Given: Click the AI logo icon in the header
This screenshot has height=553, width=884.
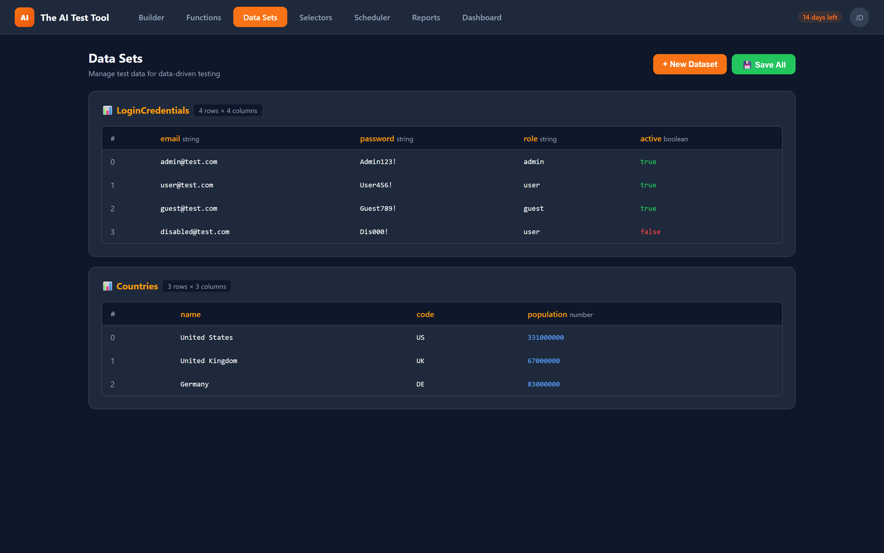Looking at the screenshot, I should (24, 17).
